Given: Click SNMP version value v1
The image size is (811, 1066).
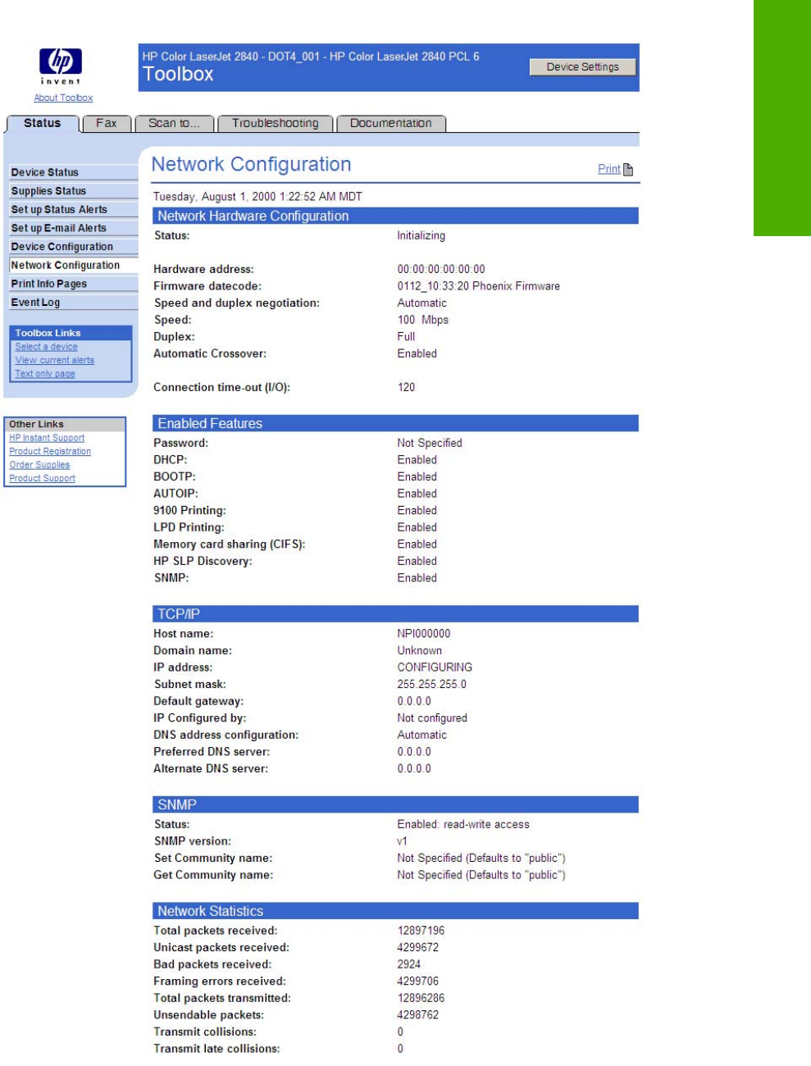Looking at the screenshot, I should click(x=403, y=841).
